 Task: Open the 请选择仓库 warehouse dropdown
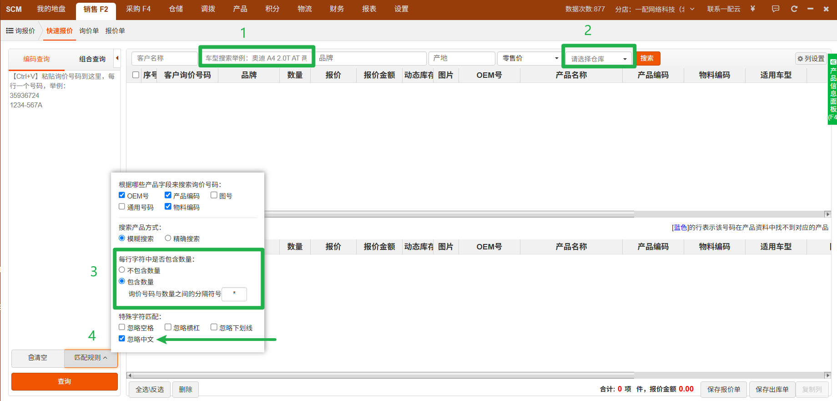pos(598,59)
